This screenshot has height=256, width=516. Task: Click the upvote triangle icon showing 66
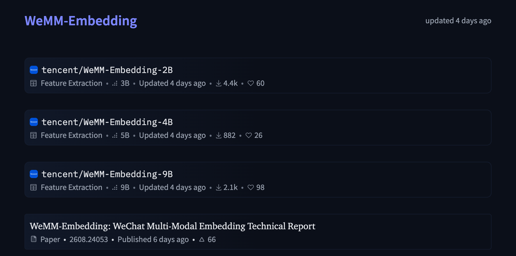202,239
